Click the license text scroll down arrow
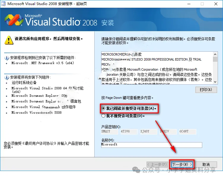 [x=215, y=82]
